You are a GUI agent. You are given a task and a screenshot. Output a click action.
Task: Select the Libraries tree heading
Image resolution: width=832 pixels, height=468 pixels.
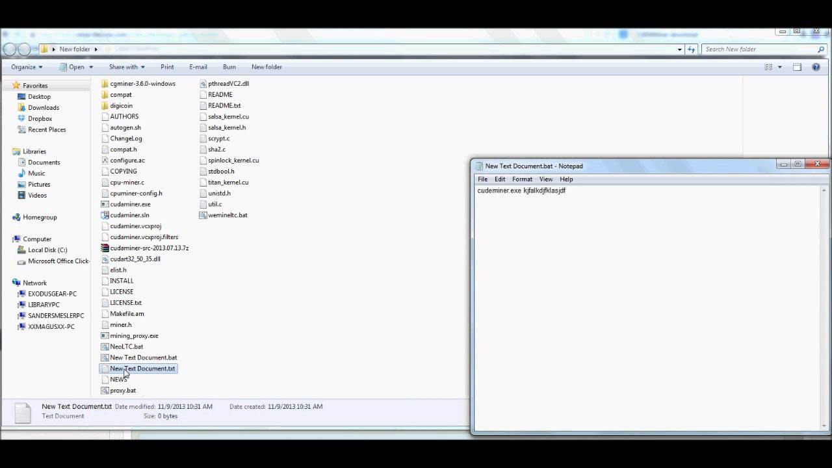pyautogui.click(x=34, y=151)
